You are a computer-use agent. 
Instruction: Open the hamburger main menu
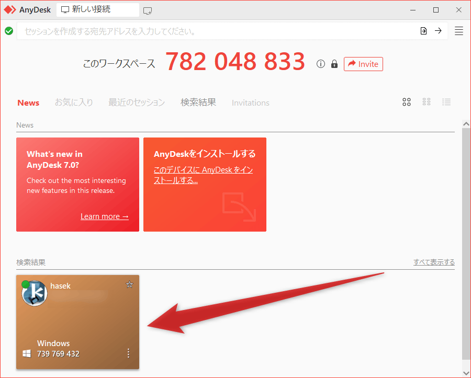pos(458,31)
